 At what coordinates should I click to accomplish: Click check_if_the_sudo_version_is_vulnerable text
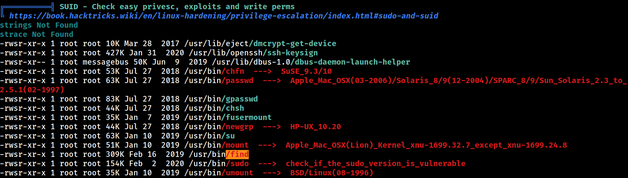(376, 163)
